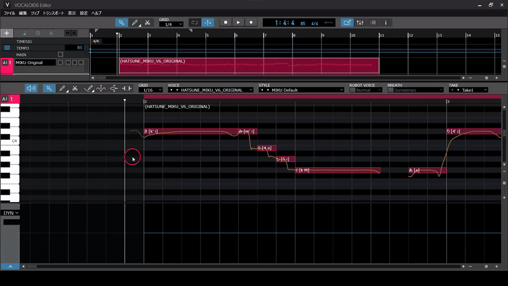Click the E button on the MAIN row
This screenshot has width=508, height=286.
point(60,55)
